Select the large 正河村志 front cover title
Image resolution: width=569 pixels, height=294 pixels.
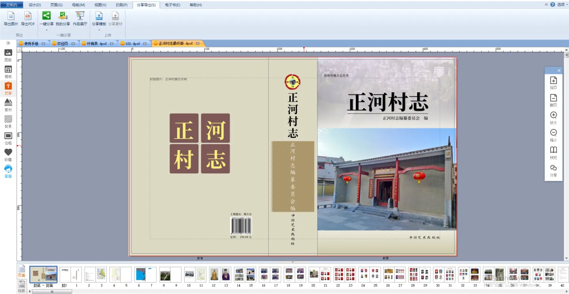click(388, 102)
